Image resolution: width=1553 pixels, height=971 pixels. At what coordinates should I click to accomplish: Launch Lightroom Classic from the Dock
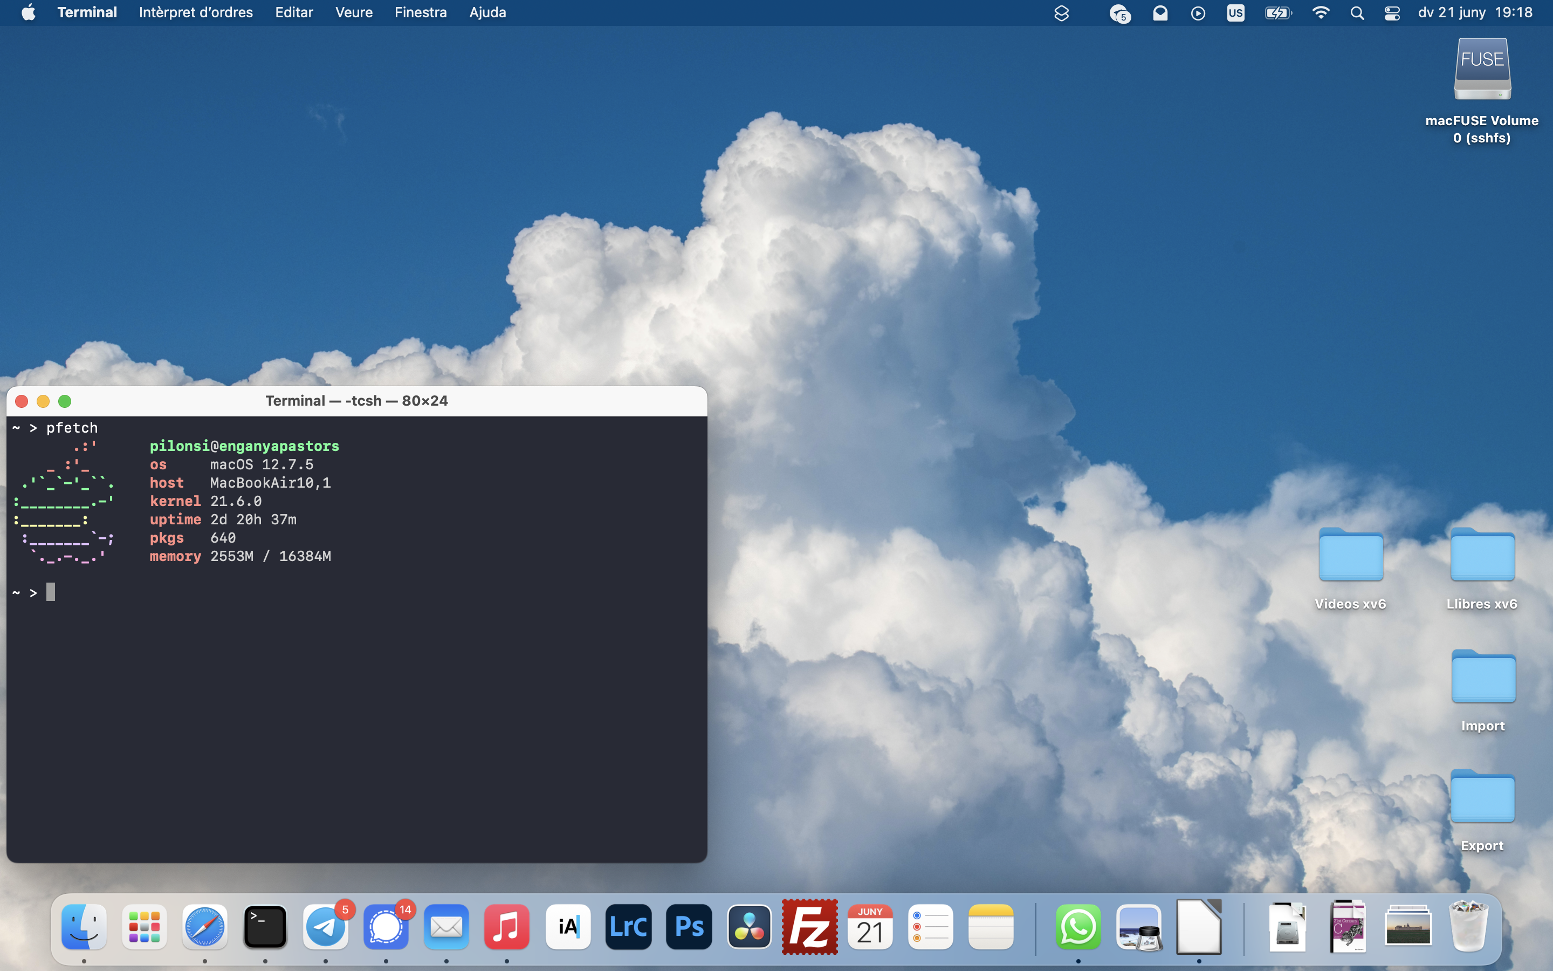click(628, 927)
